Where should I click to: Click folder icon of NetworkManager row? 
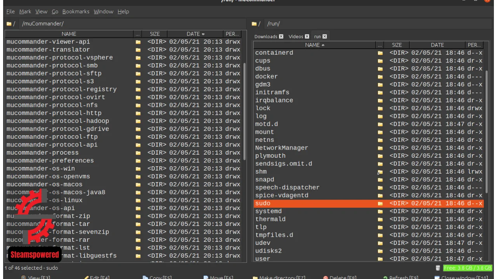click(380, 148)
